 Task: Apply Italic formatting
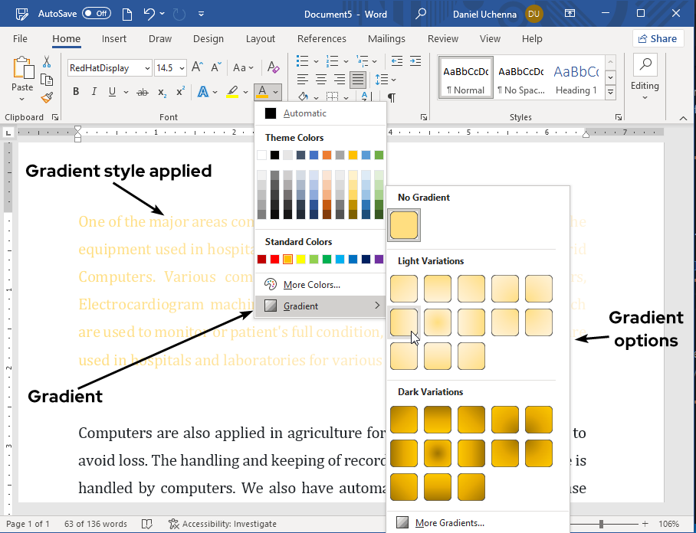(94, 92)
